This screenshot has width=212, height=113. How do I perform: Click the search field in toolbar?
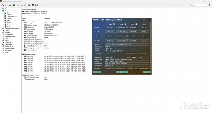(198, 5)
